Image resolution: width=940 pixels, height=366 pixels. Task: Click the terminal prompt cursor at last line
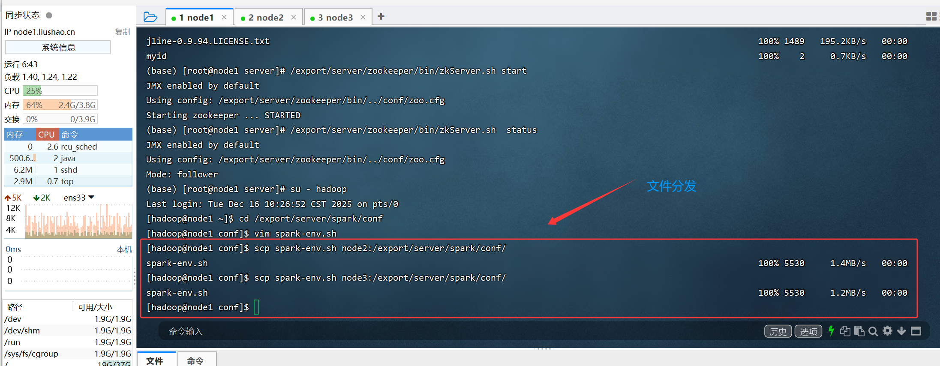point(256,307)
